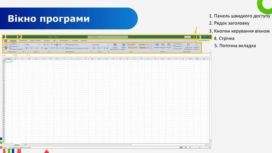Switch to Page Layout view in status bar
Screen dimensions: 272x153
point(186,147)
